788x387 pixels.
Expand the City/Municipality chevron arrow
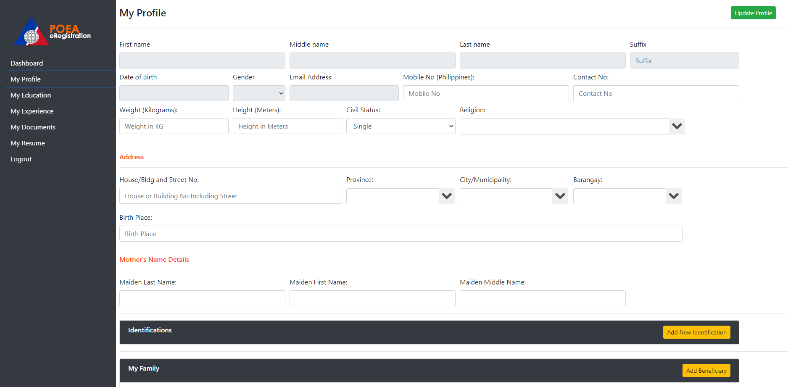pyautogui.click(x=560, y=196)
